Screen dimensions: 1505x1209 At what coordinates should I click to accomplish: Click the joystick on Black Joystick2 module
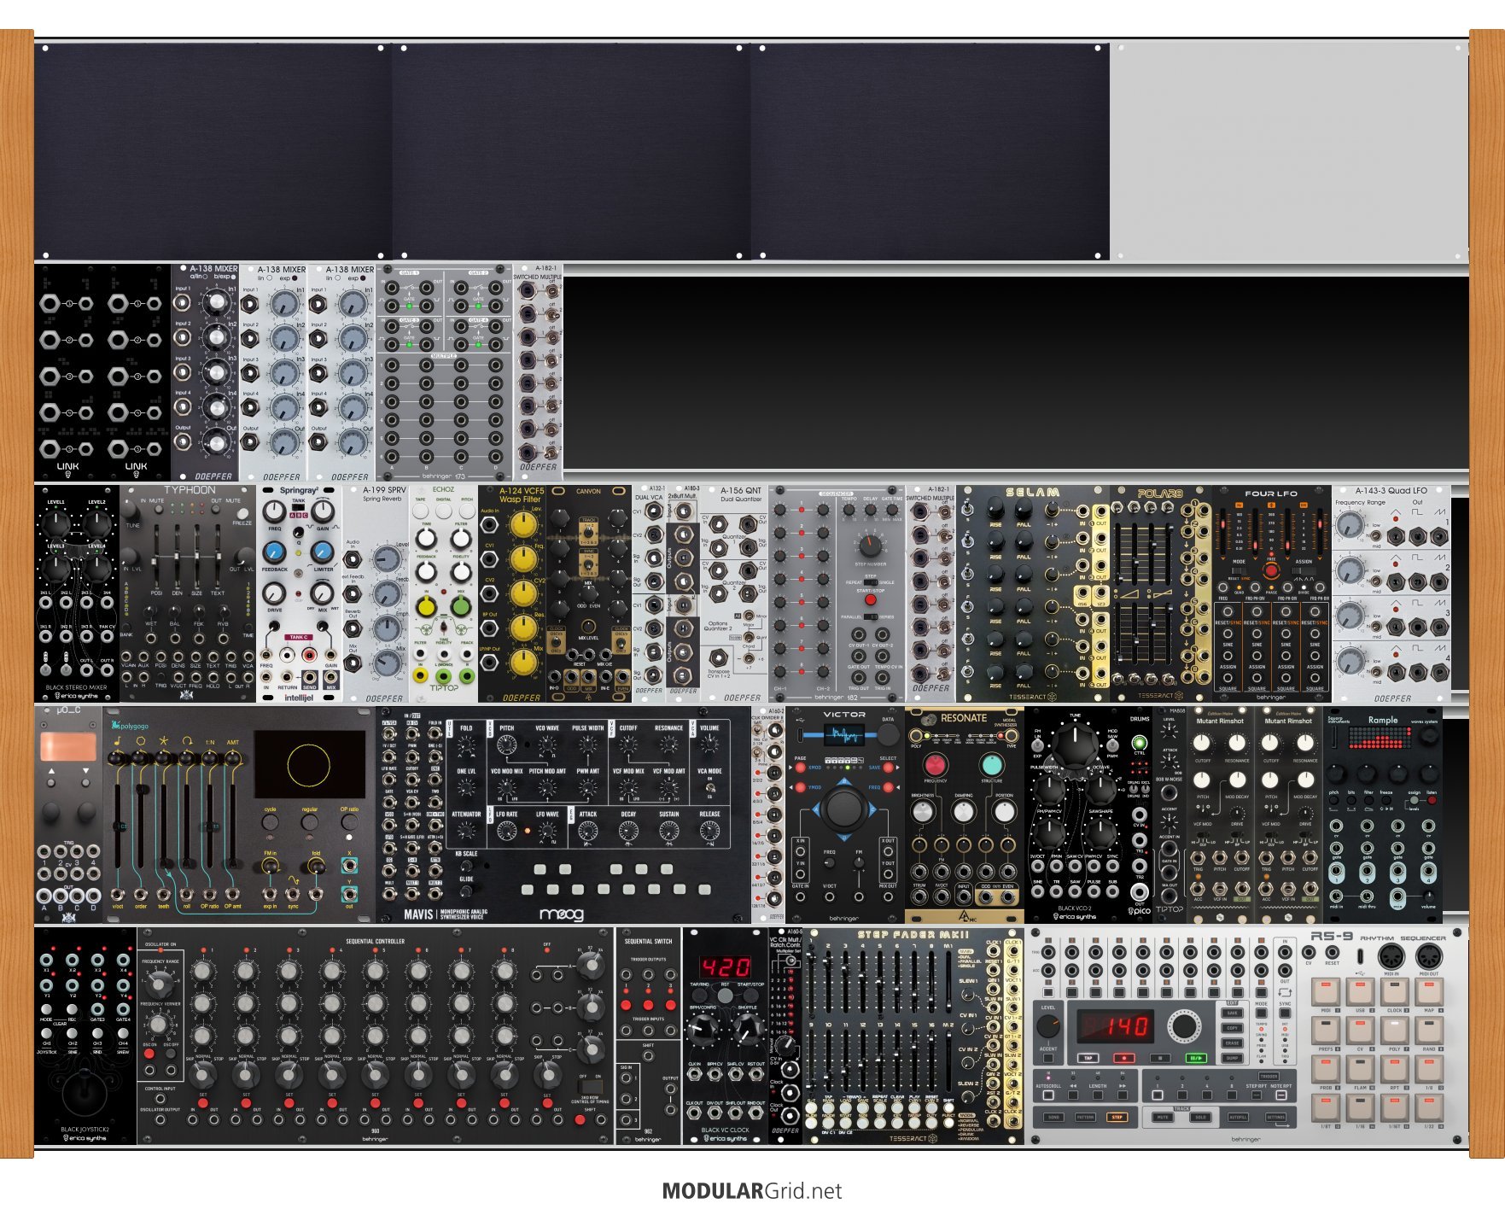point(85,1091)
